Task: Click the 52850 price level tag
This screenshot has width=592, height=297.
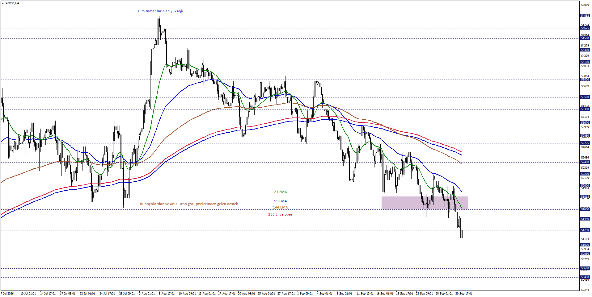Action: point(585,136)
